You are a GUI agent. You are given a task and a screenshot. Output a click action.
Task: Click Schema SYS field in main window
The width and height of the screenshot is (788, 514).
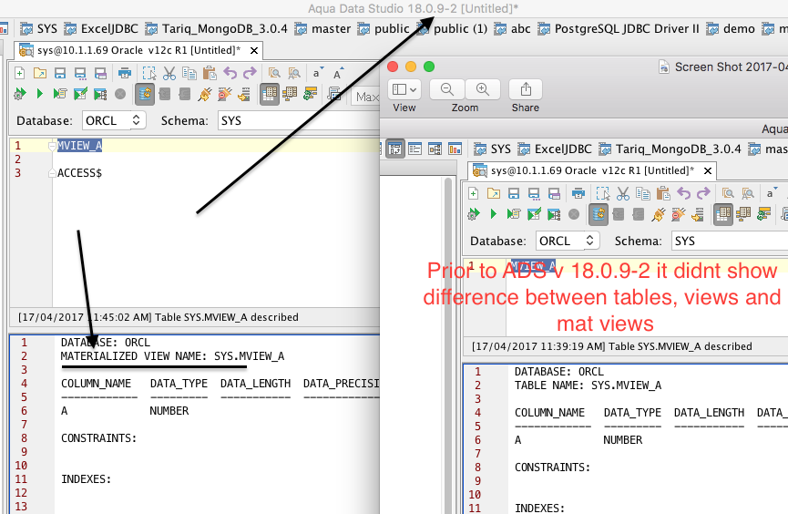[x=299, y=120]
